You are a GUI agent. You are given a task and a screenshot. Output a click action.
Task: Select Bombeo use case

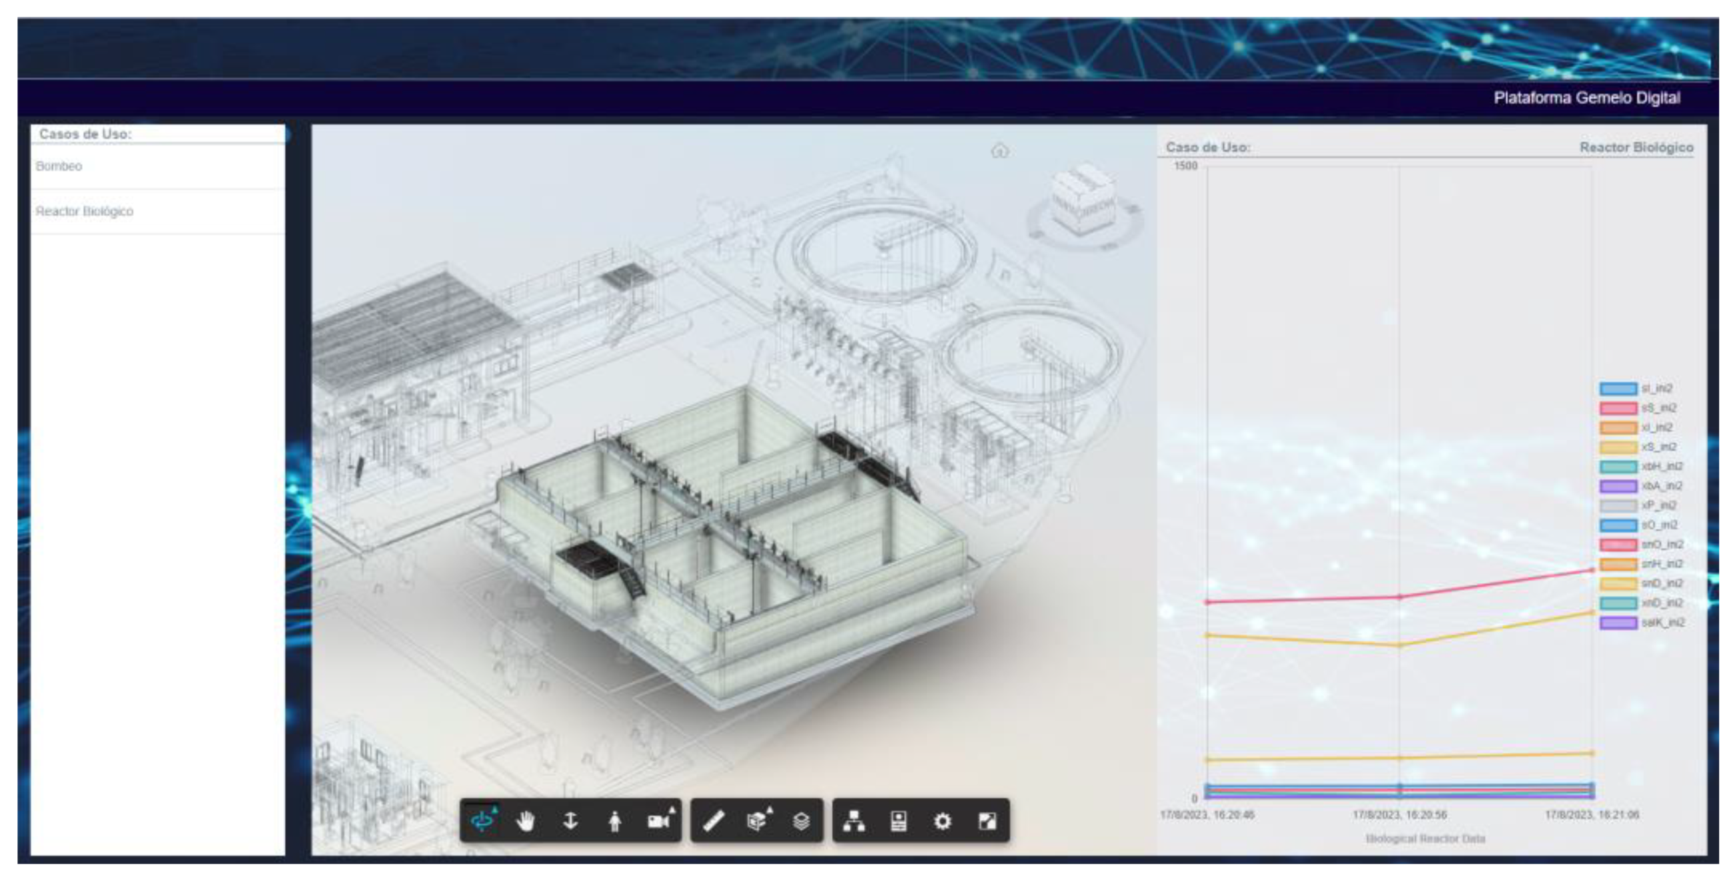coord(59,166)
